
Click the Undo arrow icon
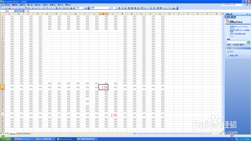(47, 8)
